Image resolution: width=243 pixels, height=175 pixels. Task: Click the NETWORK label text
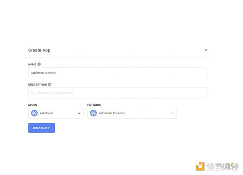(x=94, y=105)
